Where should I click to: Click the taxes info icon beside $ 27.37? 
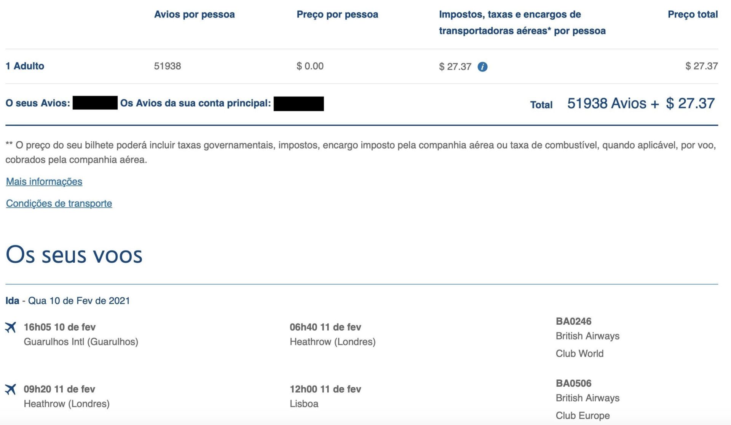point(482,67)
